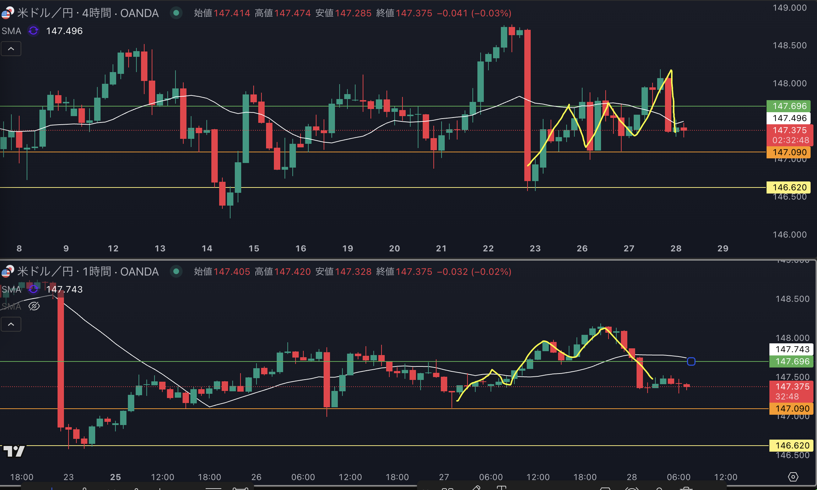Viewport: 817px width, 490px height.
Task: Click the date 23 on the 4時間 chart time axis
Action: point(535,248)
